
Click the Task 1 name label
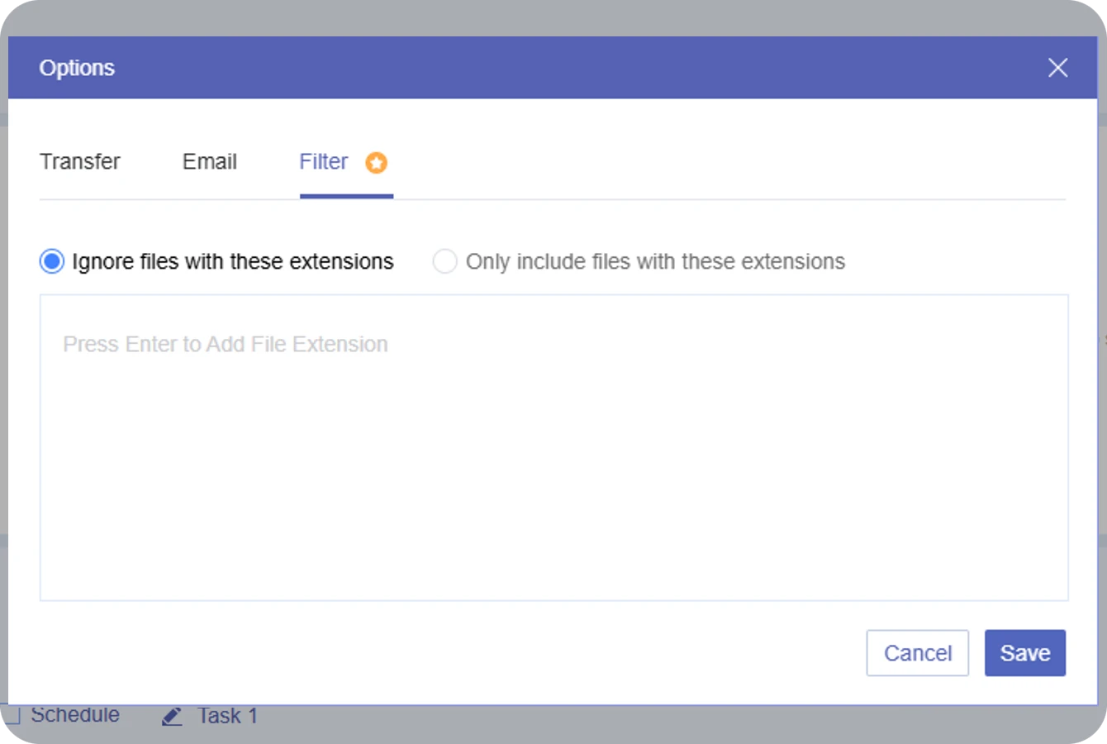point(227,716)
